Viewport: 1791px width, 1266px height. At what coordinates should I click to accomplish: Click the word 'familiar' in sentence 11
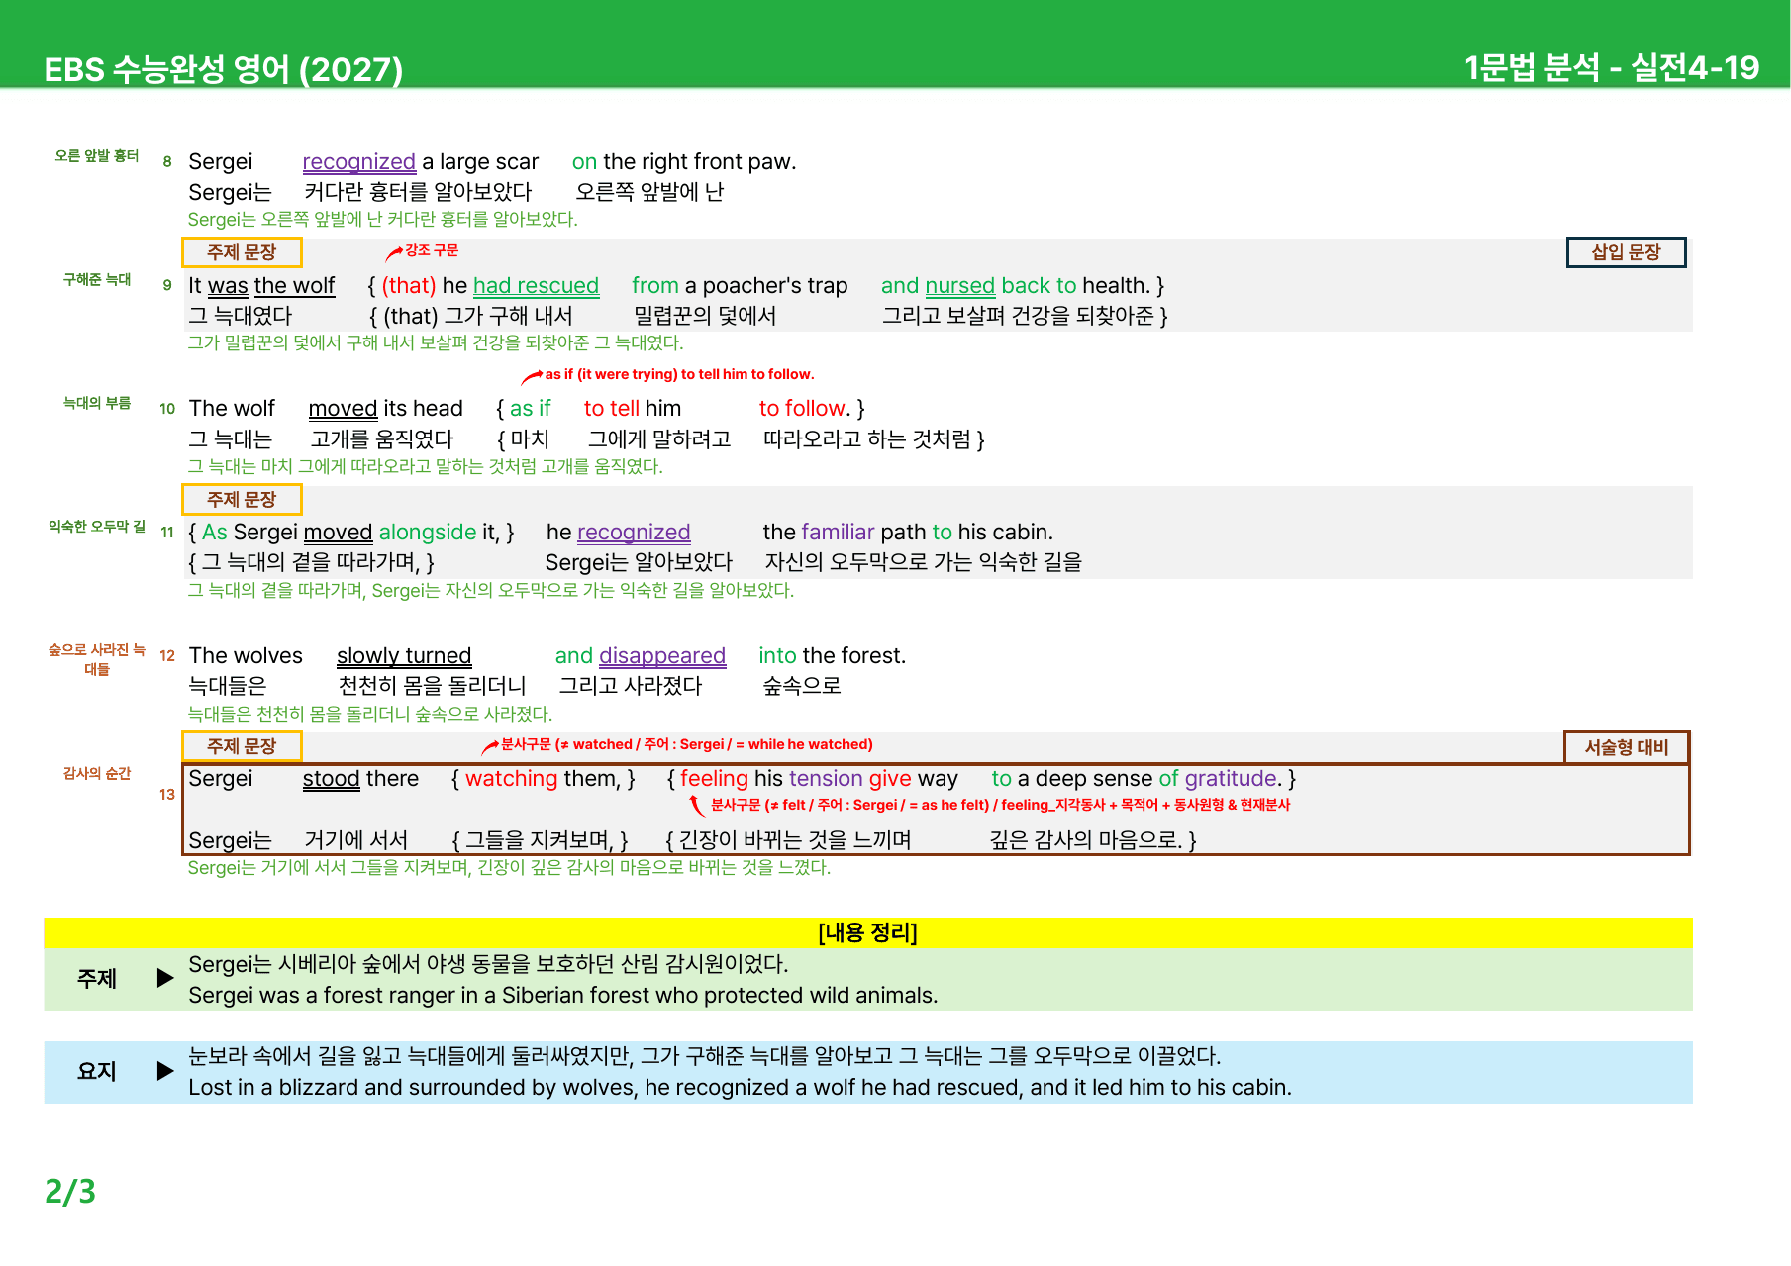[838, 532]
